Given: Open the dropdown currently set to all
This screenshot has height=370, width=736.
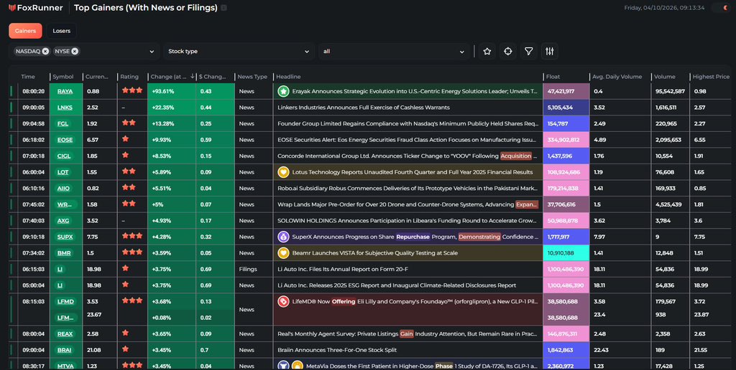Looking at the screenshot, I should pos(393,52).
